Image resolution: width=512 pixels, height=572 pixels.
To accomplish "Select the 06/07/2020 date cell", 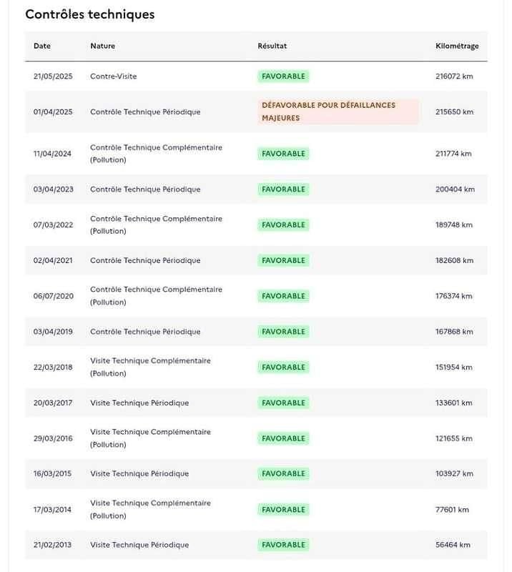I will [53, 296].
